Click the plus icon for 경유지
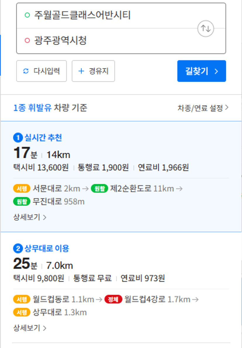This screenshot has height=348, width=242. 81,71
